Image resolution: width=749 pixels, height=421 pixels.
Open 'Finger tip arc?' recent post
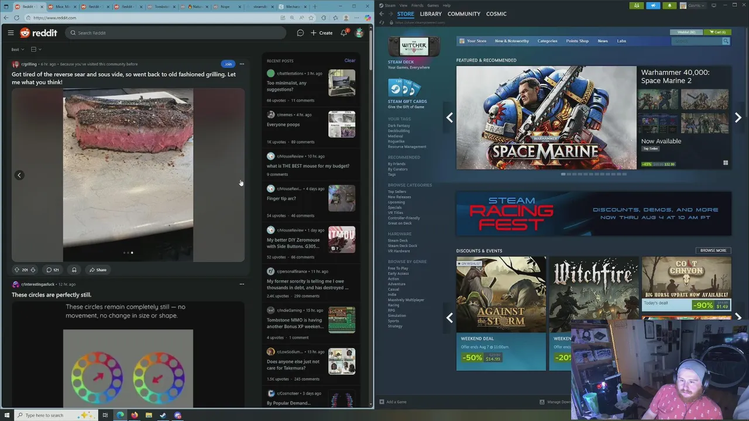(x=281, y=198)
